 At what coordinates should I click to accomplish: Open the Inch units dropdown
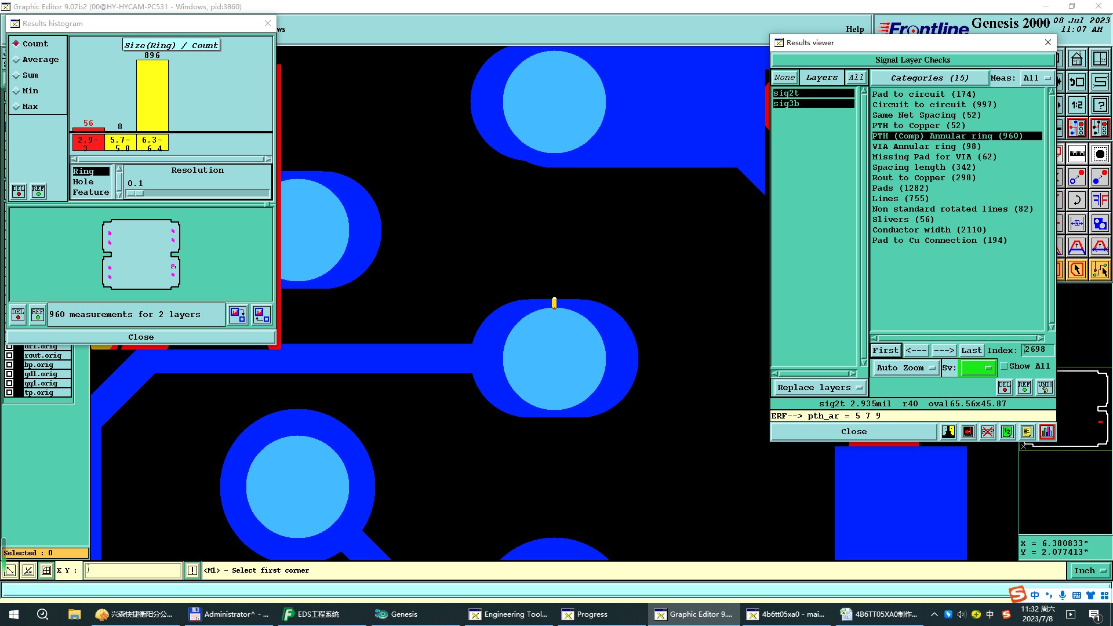[x=1090, y=570]
